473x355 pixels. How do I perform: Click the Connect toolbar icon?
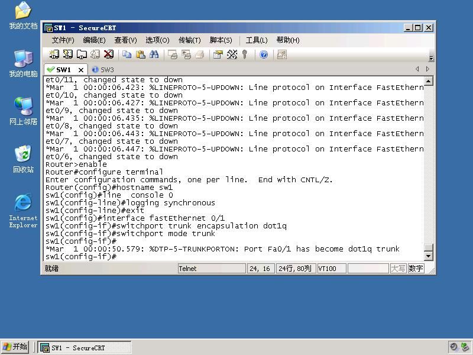[54, 54]
